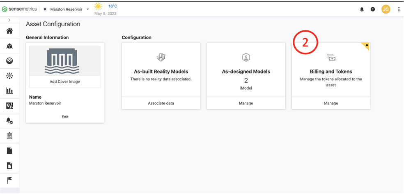Expand the collapsed left sidebar chevron

9,20
